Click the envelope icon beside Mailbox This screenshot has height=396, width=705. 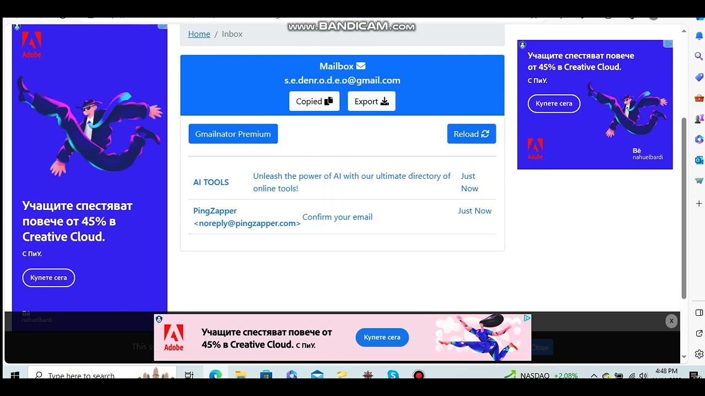[361, 66]
